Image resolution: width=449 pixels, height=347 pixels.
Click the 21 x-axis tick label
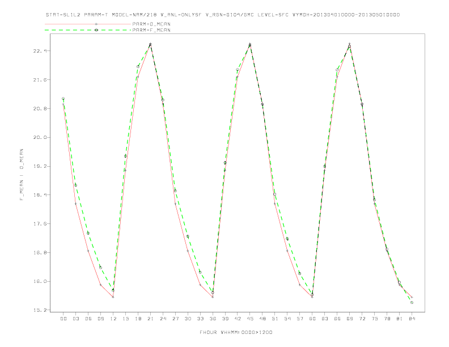click(150, 319)
